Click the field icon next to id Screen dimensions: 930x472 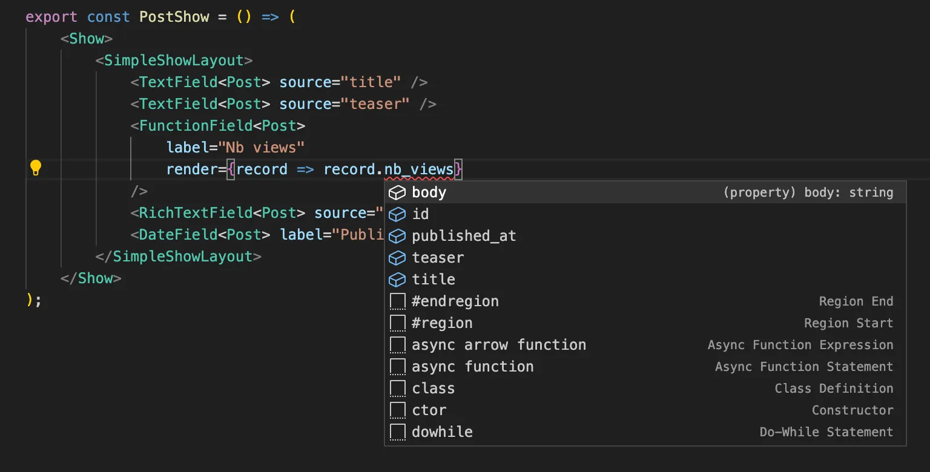point(398,214)
